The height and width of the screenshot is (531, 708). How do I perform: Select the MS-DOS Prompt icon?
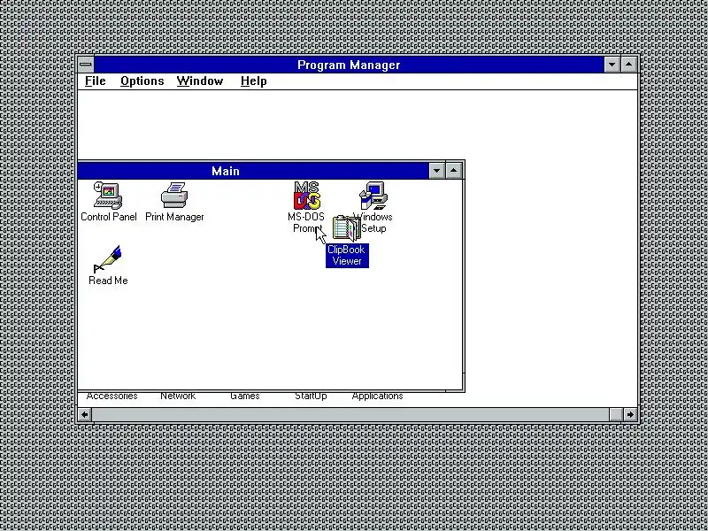(x=307, y=195)
